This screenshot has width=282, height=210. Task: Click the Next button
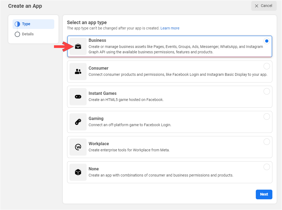pyautogui.click(x=264, y=194)
